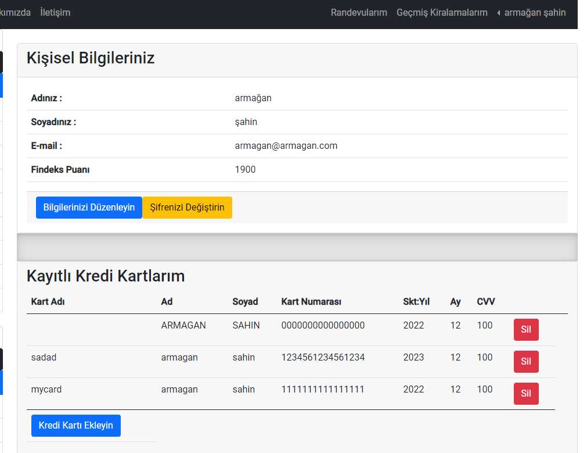This screenshot has height=453, width=587.
Task: Click the Soyadınız value şahin
Action: [x=246, y=122]
